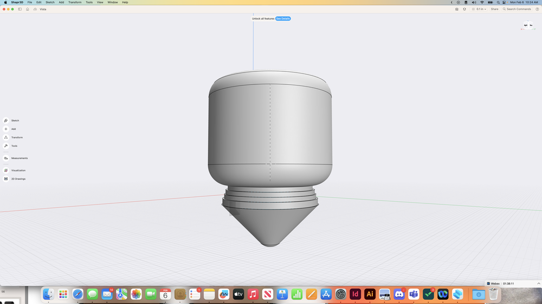Open the 0.1 in grid size dropdown
542x304 pixels.
[479, 9]
